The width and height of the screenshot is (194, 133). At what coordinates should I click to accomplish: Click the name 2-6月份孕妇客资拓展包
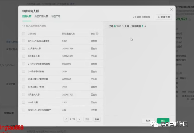pyautogui.click(x=39, y=64)
